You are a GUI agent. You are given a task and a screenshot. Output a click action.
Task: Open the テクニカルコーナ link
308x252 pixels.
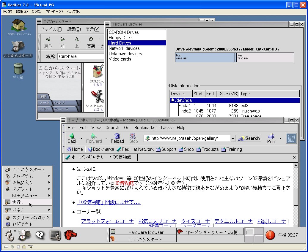234,221
